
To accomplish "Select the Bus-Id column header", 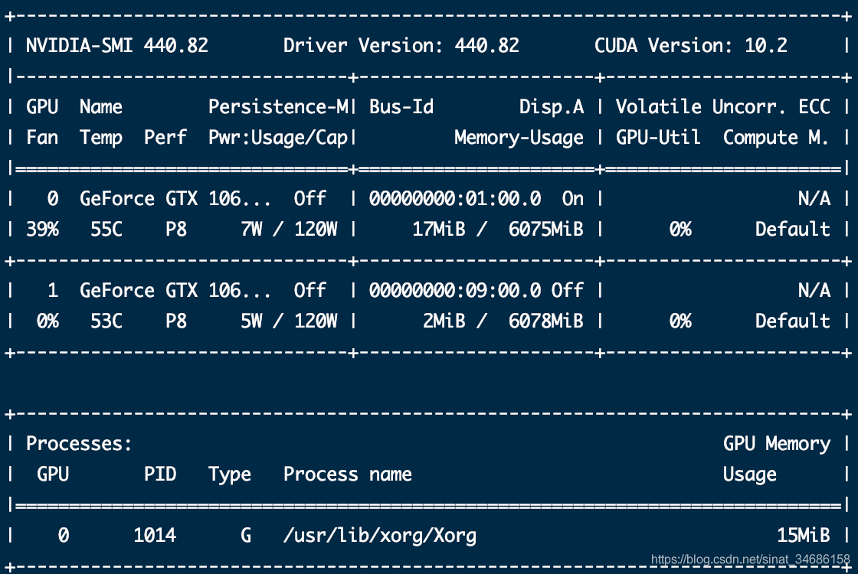I will (401, 107).
